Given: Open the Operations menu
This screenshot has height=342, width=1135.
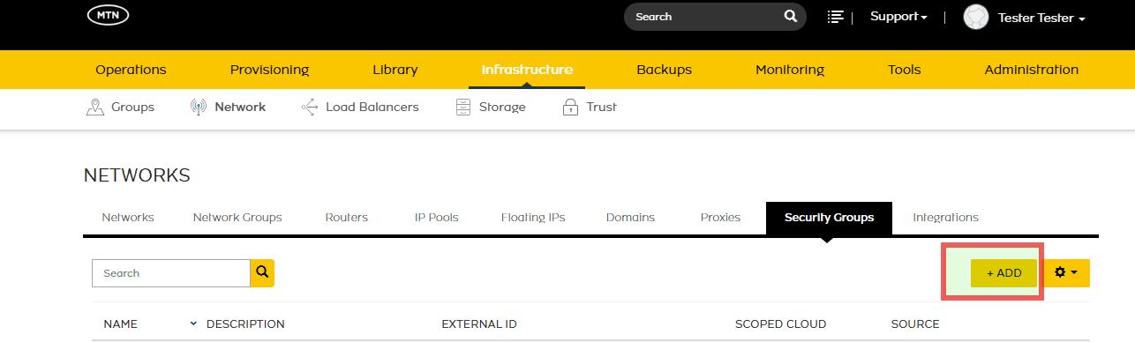Looking at the screenshot, I should point(131,70).
